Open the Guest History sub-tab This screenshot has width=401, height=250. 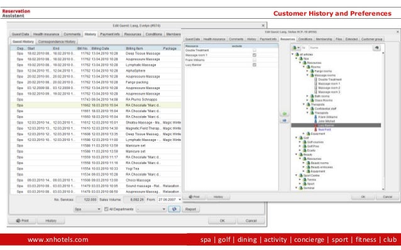coord(23,41)
